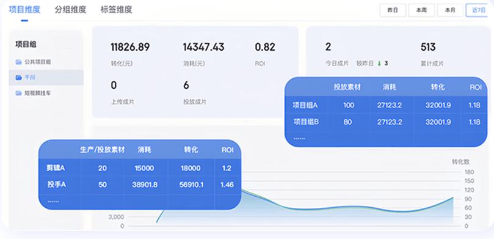Click the 投放成片 label
This screenshot has width=494, height=239.
195,102
